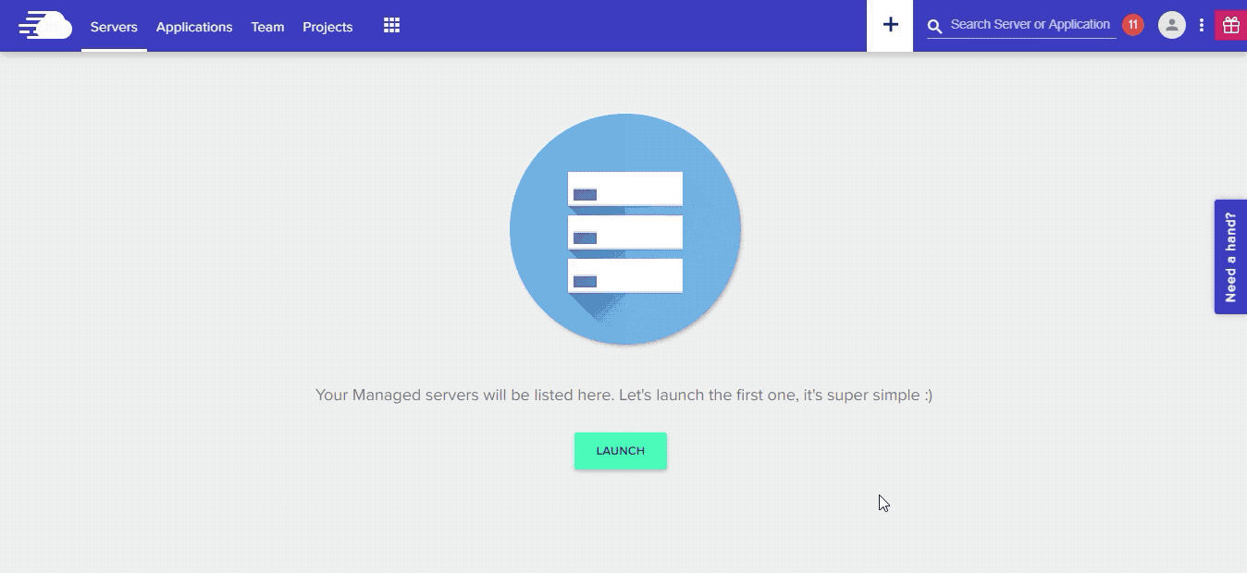The image size is (1247, 573).
Task: Open the apps grid menu icon
Action: (x=391, y=26)
